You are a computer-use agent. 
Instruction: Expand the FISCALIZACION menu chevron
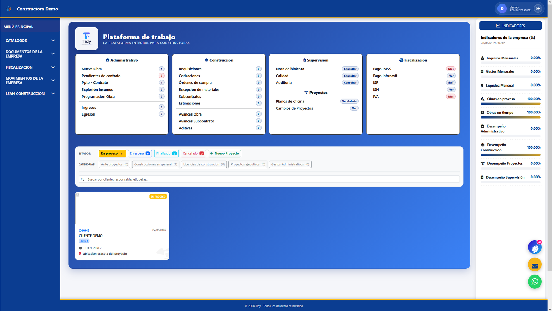click(53, 67)
